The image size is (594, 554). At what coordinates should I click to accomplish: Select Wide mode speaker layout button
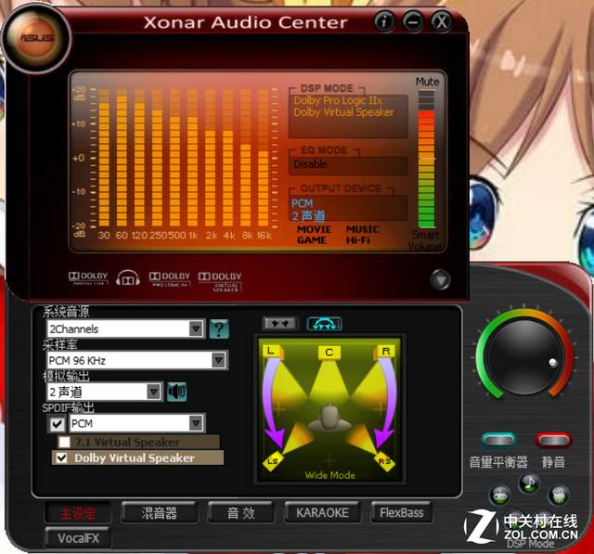click(x=324, y=324)
